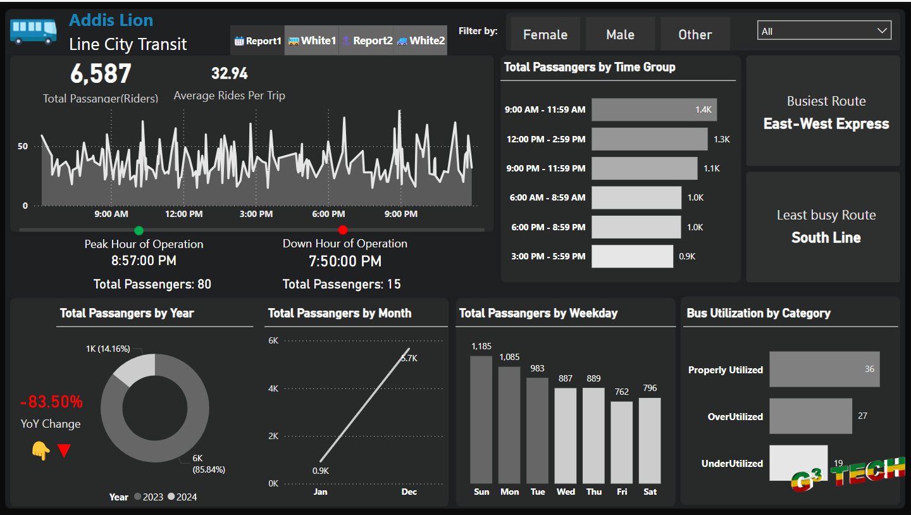Click the 5.7K Dec data point

pos(409,349)
